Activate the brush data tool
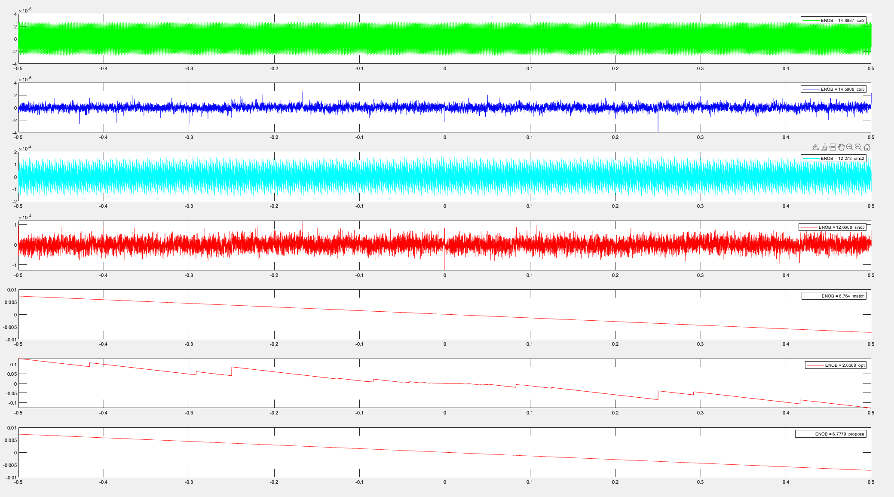Image resolution: width=894 pixels, height=497 pixels. 824,147
